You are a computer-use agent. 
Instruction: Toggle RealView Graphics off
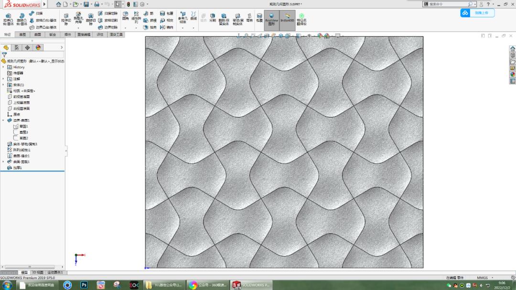271,19
